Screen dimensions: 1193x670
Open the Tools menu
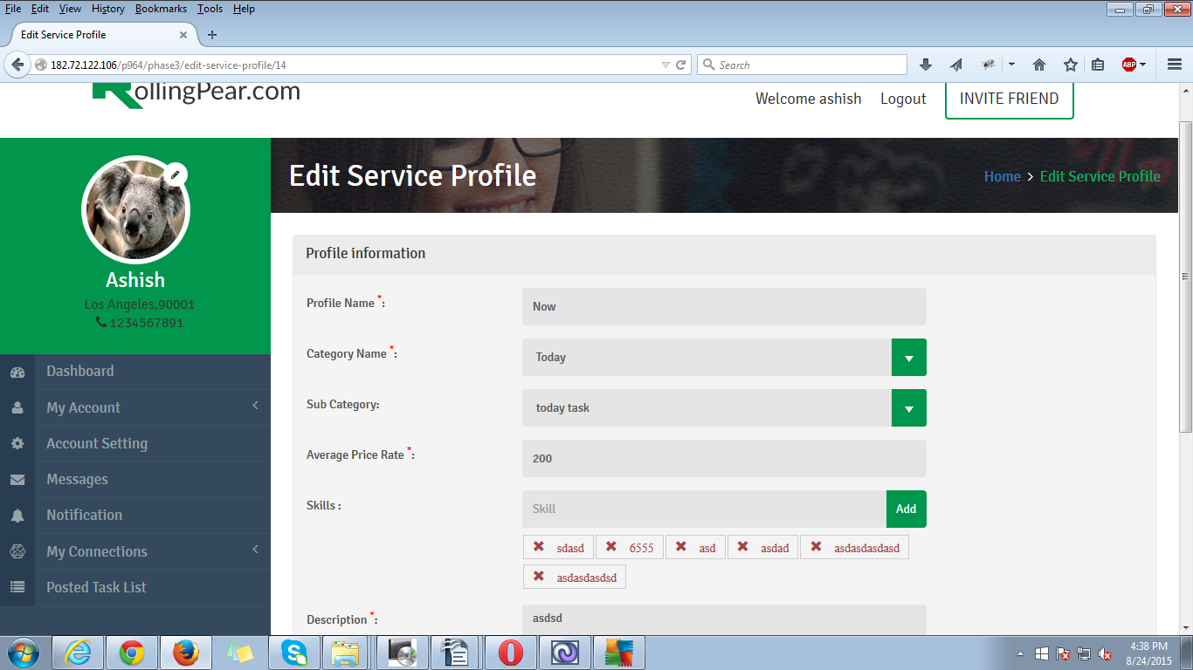(210, 9)
